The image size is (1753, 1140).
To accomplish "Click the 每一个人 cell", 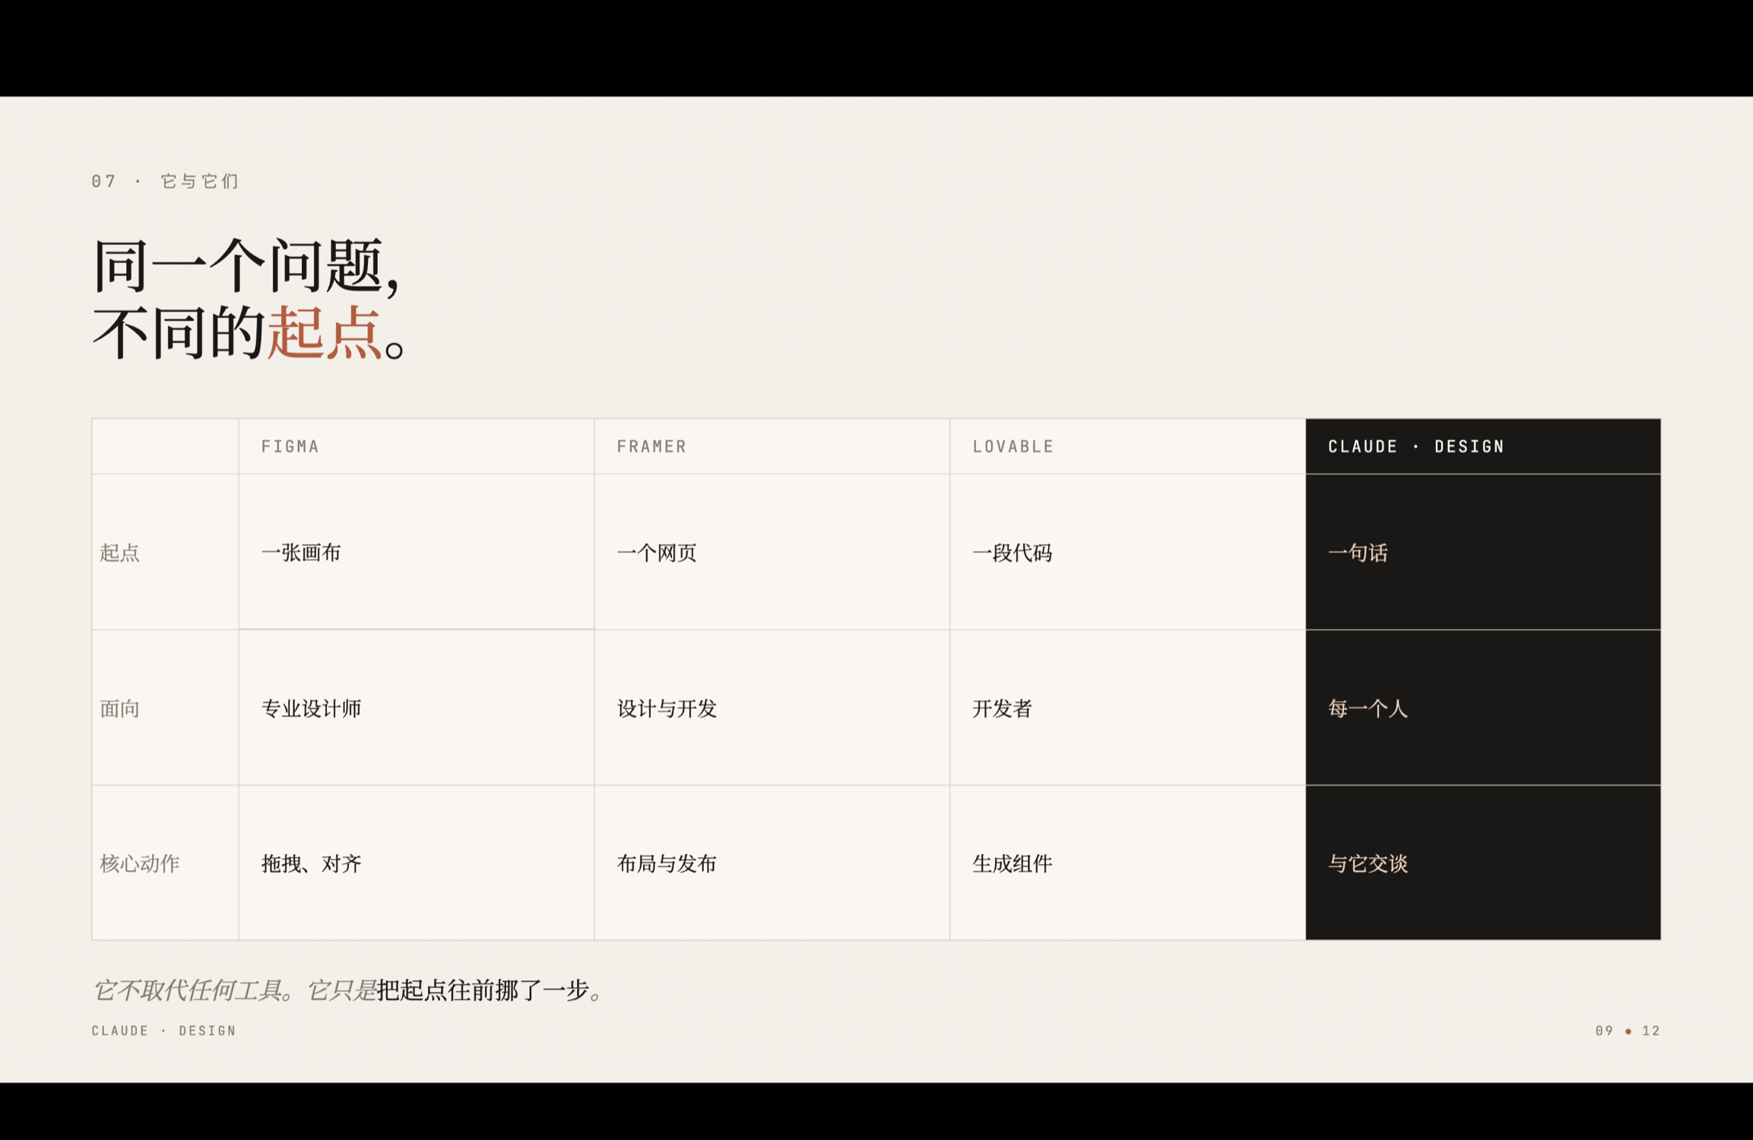I will coord(1368,709).
